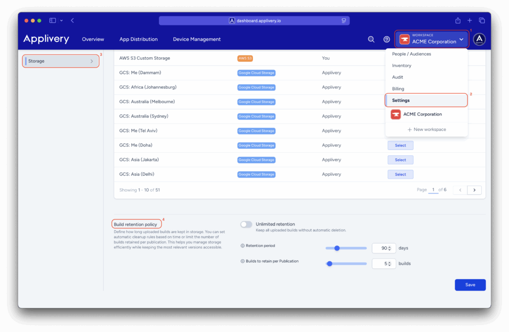Select the GCS: Asia (Jakarta) storage

(x=400, y=160)
